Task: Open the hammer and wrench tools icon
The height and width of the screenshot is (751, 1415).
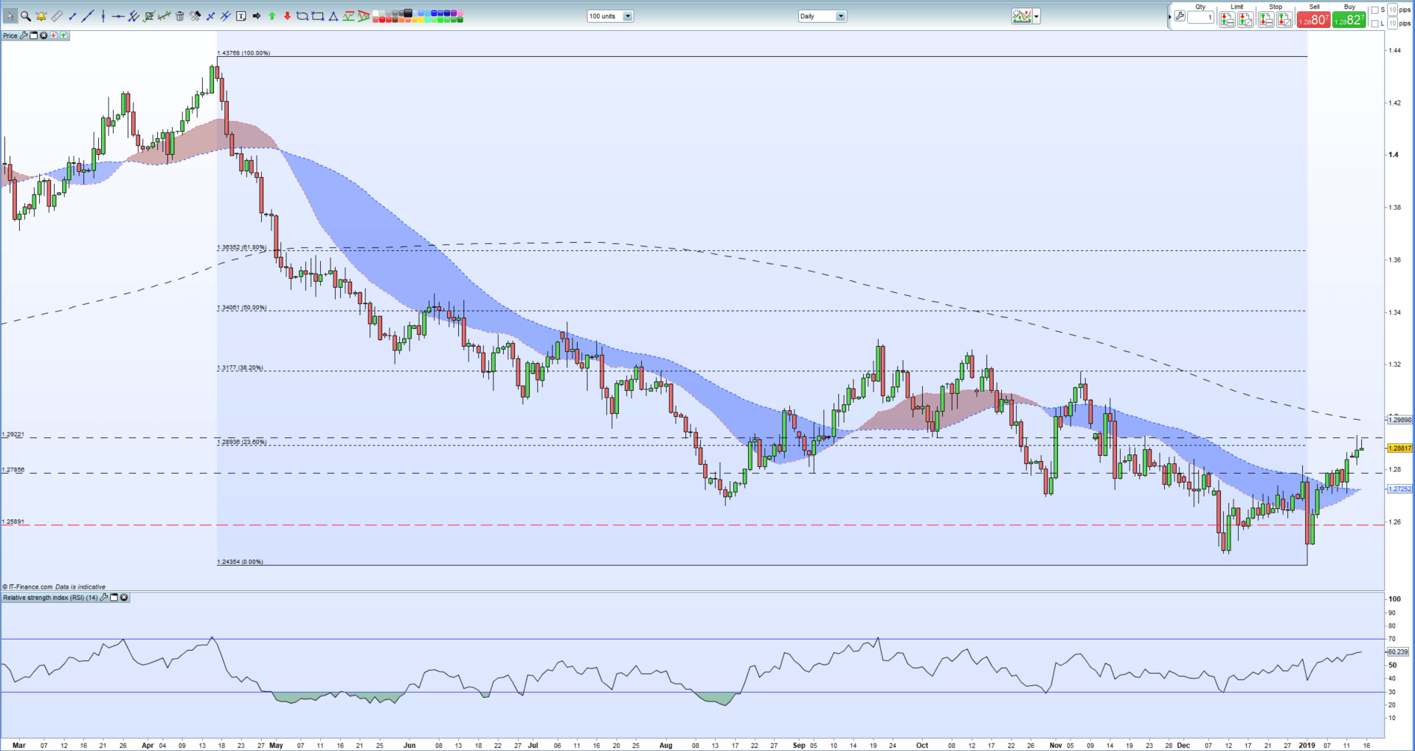Action: [x=196, y=16]
